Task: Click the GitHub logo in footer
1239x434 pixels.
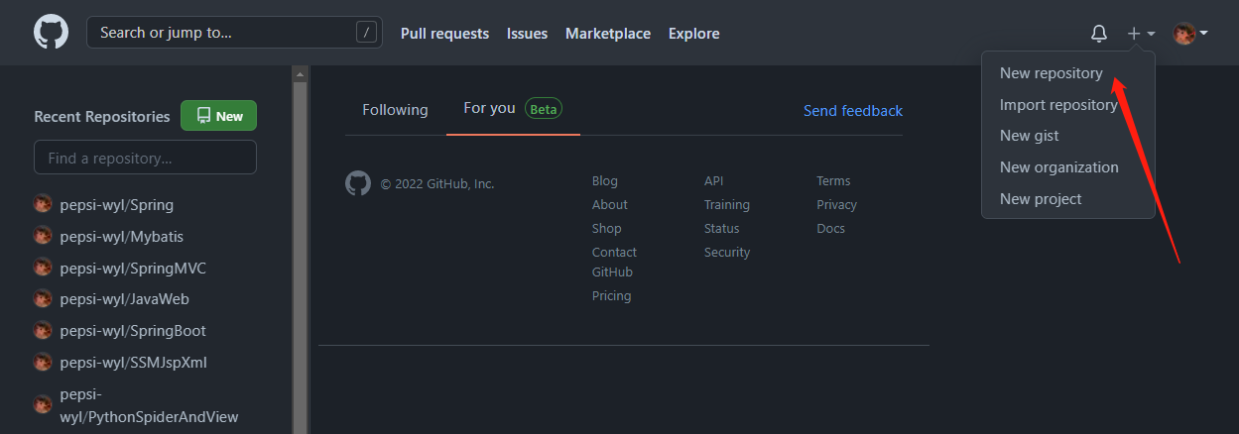Action: (358, 183)
